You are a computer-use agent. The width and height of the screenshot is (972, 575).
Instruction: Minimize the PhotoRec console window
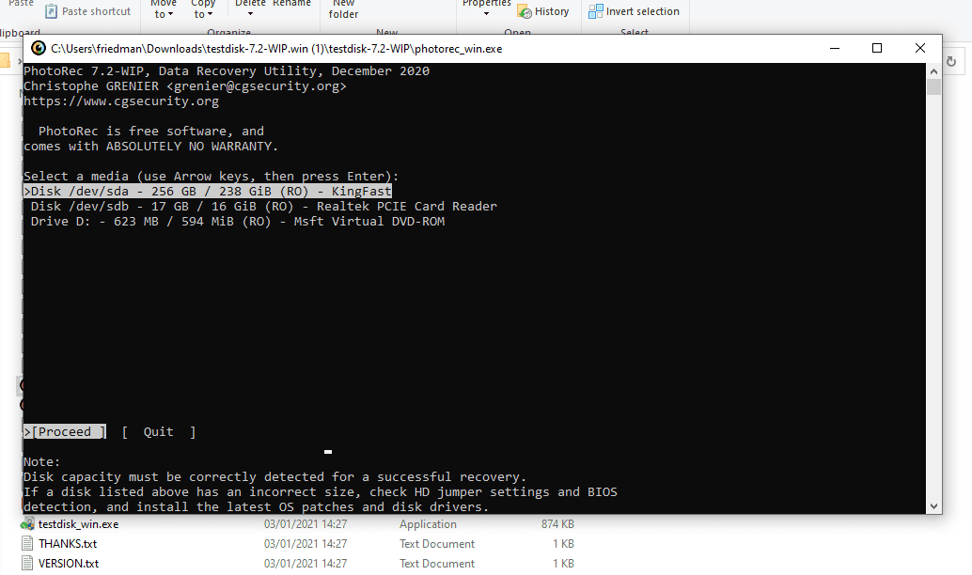pos(835,48)
